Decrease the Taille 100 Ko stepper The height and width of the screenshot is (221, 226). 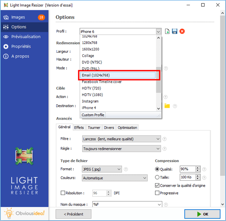197,179
